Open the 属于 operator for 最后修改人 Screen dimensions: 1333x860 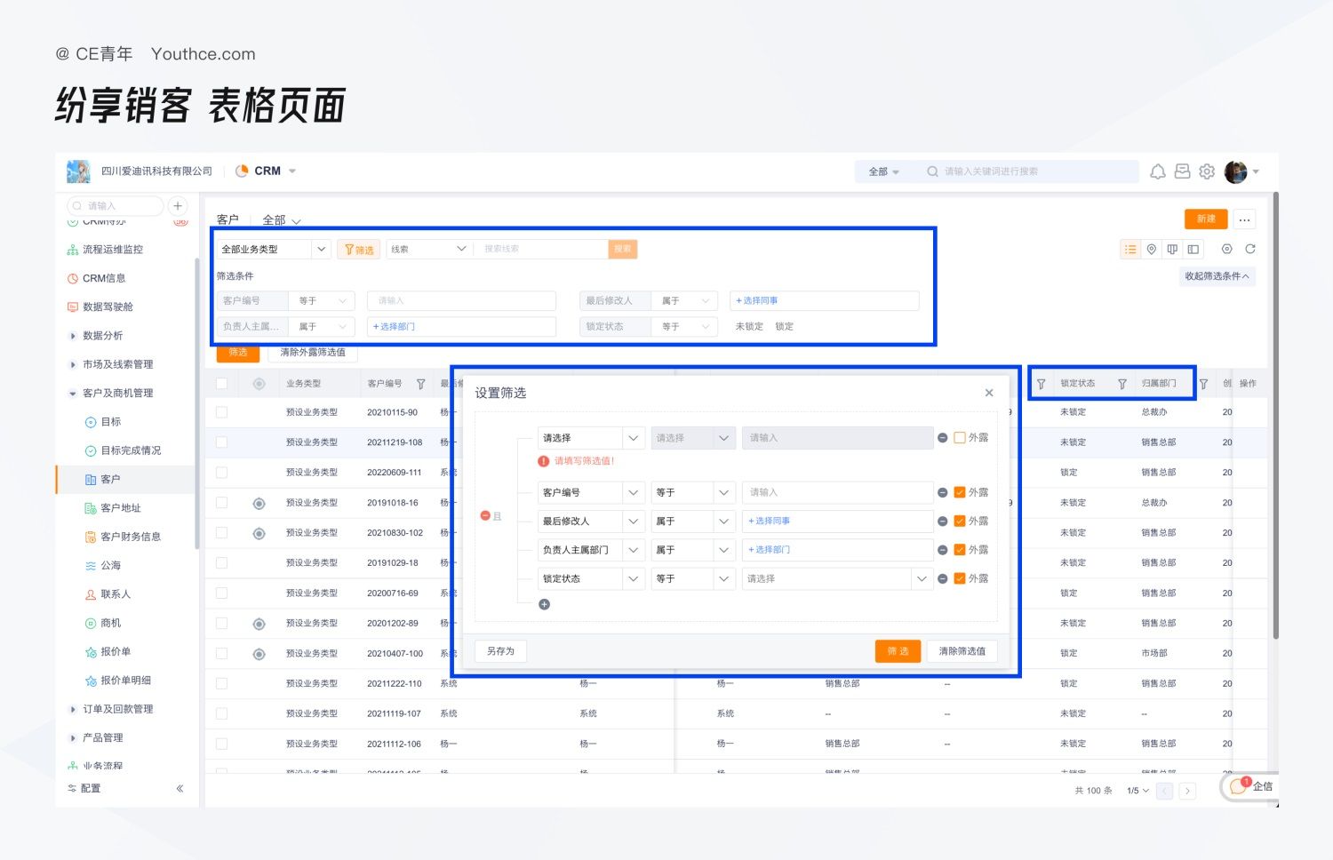(693, 522)
